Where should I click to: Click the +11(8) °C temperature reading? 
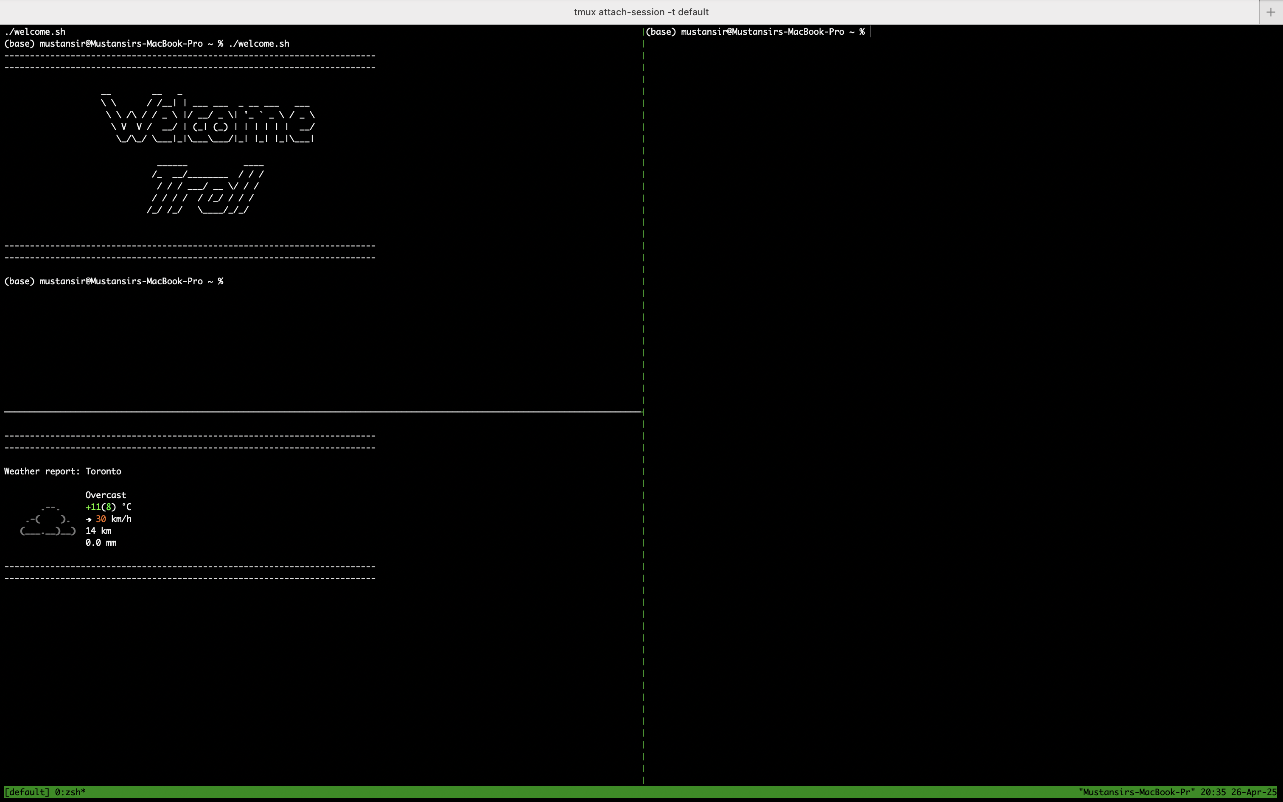tap(108, 507)
